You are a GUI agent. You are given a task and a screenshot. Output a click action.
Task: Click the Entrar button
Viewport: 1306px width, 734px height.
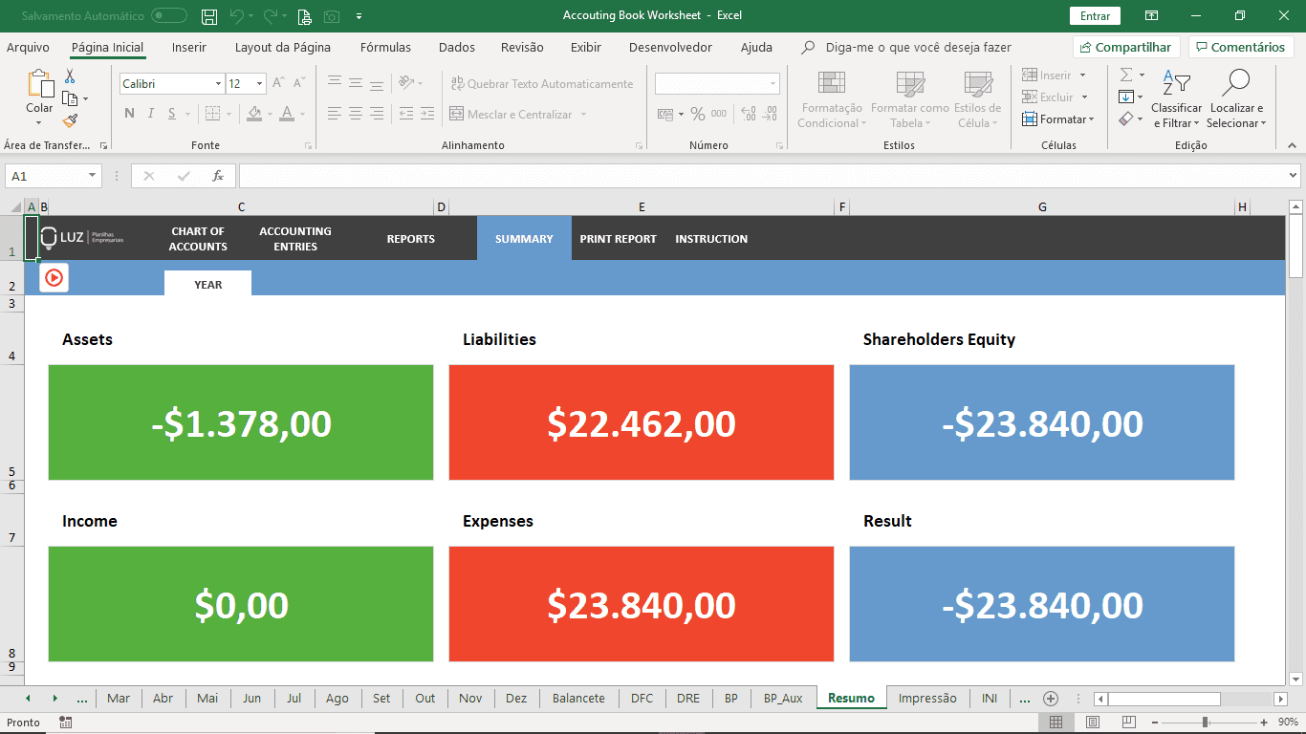tap(1094, 16)
